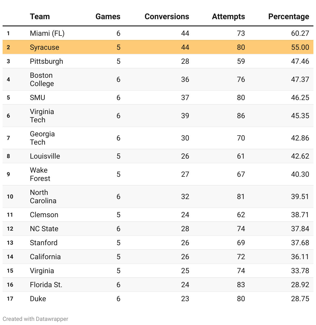Select the Louisville team cell

[45, 156]
